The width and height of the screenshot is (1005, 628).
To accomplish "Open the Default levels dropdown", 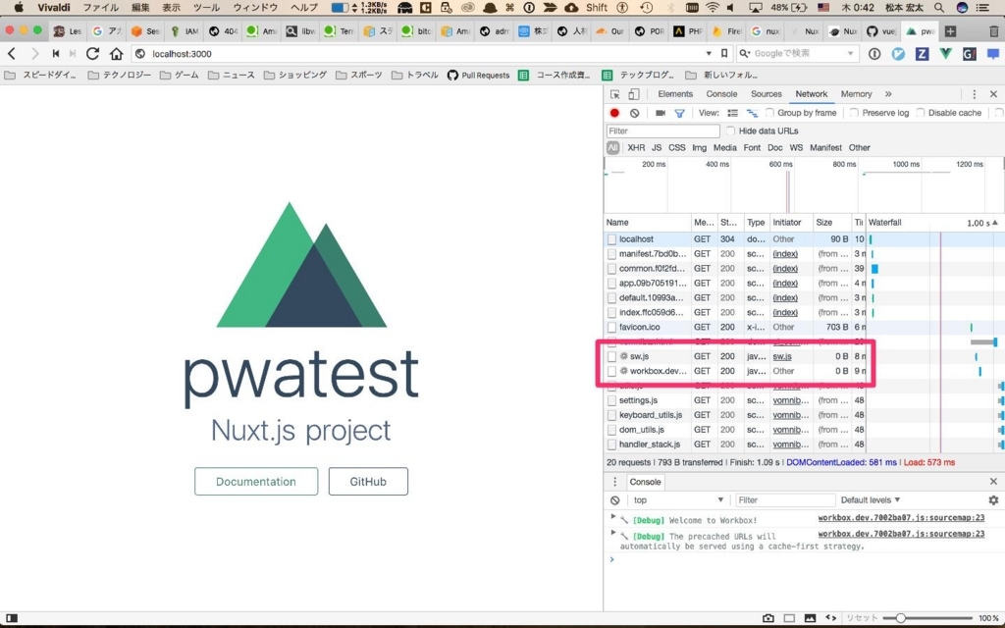I will [x=871, y=499].
